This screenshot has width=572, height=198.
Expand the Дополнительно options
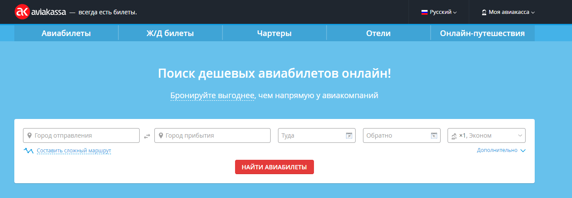(501, 150)
